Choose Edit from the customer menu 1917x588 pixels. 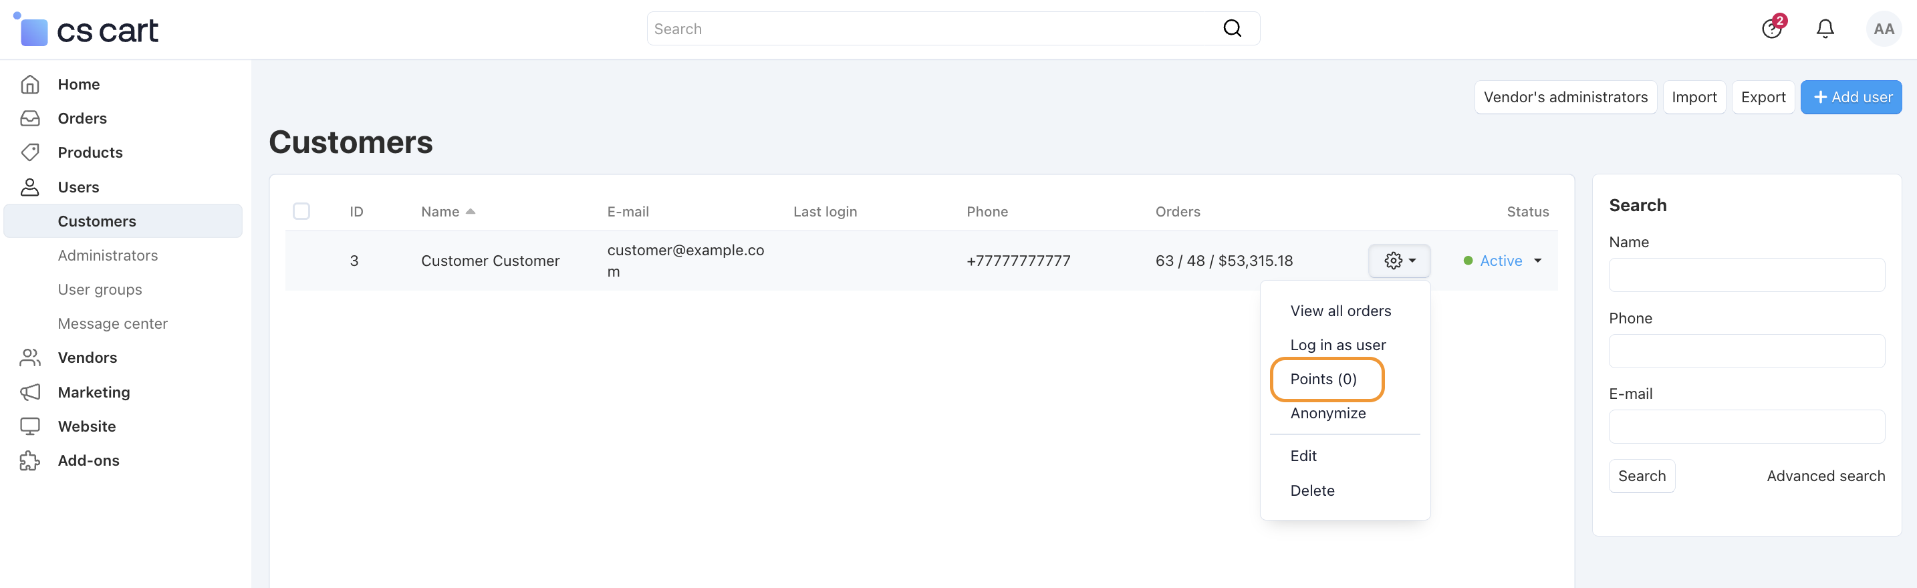pyautogui.click(x=1303, y=456)
